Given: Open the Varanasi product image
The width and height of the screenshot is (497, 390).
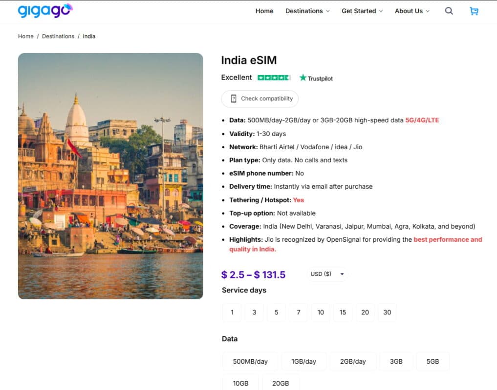Looking at the screenshot, I should [x=110, y=176].
